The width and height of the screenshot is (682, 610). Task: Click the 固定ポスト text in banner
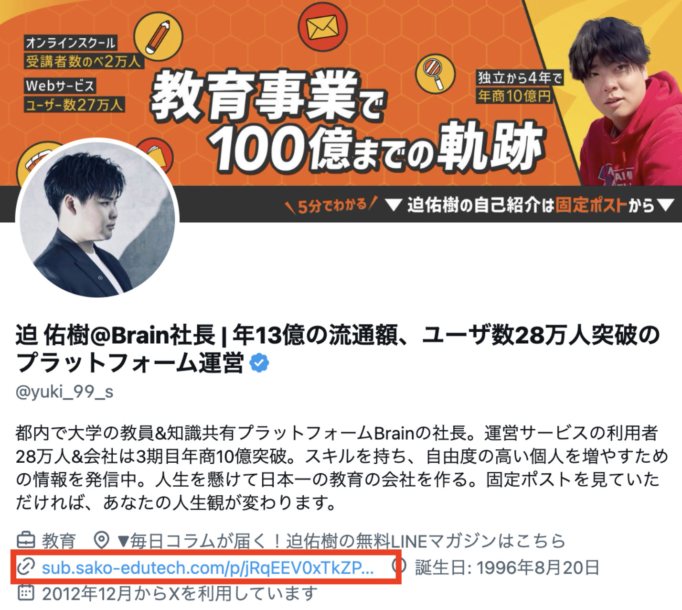pos(591,206)
